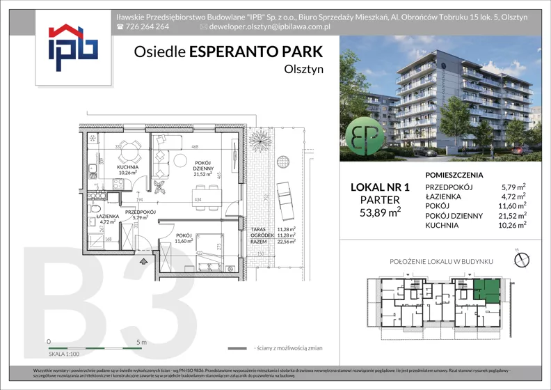The image size is (551, 390).
Task: Click the SKALA 1:100 label
Action: coord(64,354)
